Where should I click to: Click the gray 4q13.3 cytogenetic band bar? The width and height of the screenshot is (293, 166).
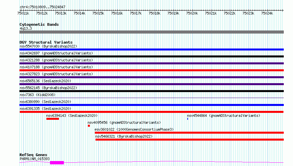tap(151, 32)
